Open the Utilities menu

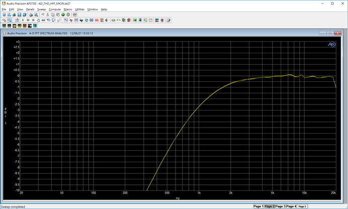pos(79,9)
